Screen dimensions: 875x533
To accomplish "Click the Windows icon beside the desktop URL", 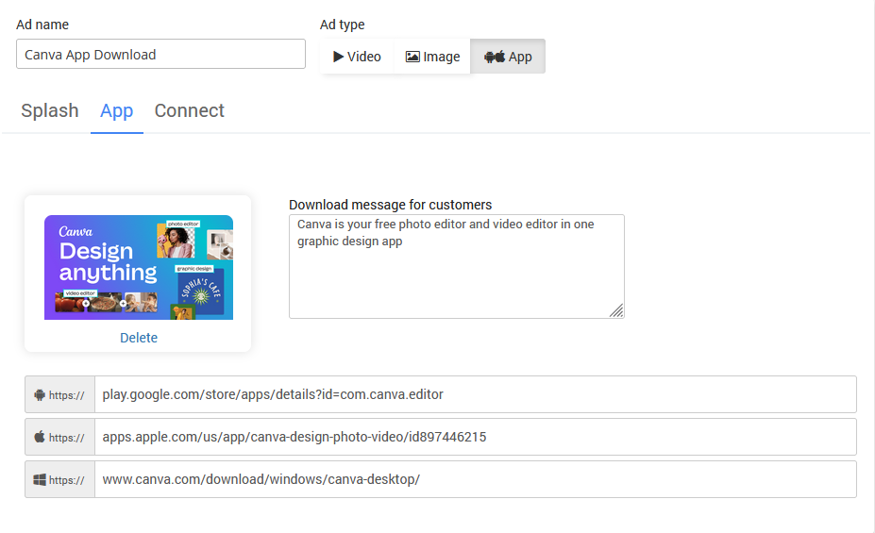I will click(40, 479).
